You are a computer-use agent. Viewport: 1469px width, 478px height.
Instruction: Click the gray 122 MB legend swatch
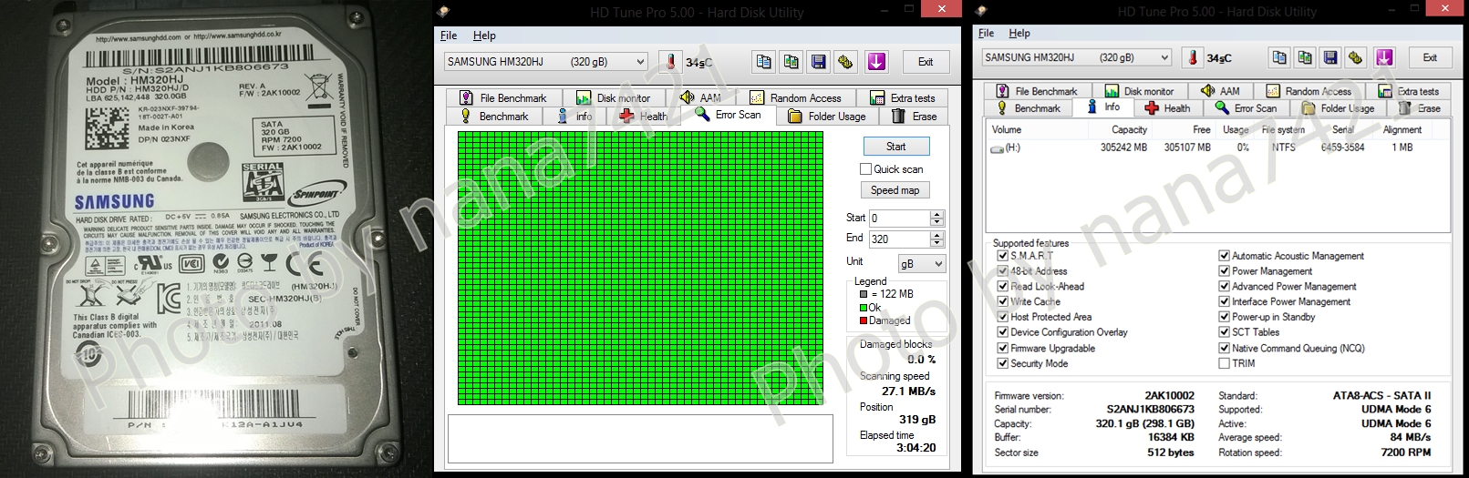pos(864,294)
